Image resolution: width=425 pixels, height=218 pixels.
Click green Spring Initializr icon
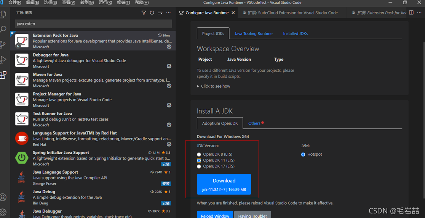(x=22, y=158)
